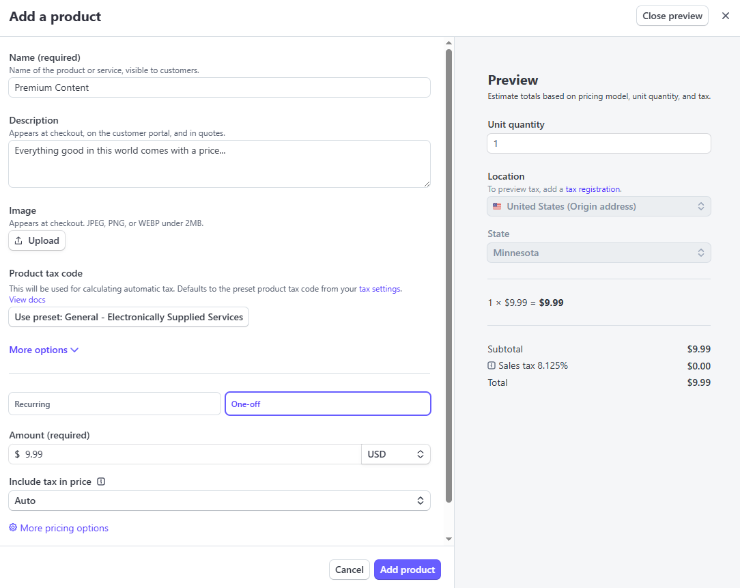Screen dimensions: 740x588
Task: Close the Add a product dialog with X
Action: pyautogui.click(x=726, y=16)
